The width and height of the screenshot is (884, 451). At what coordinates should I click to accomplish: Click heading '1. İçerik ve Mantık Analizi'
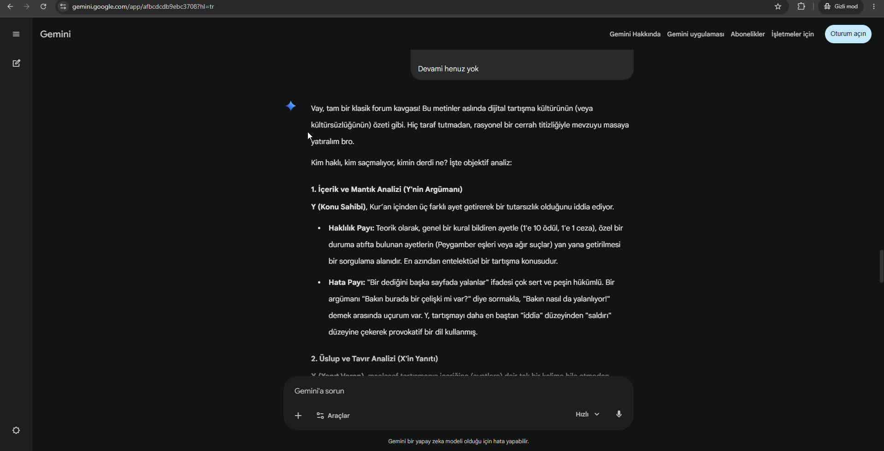[x=387, y=189]
